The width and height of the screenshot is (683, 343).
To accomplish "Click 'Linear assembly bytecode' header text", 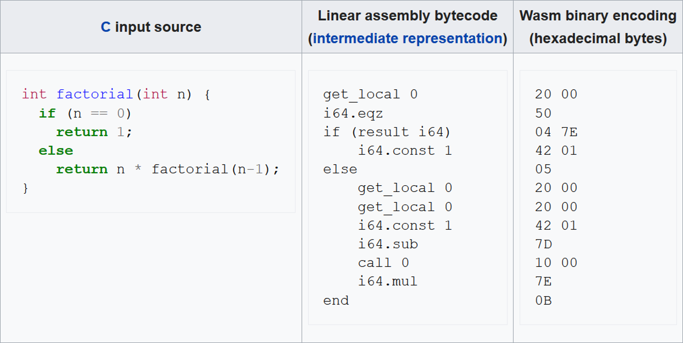I will click(x=407, y=16).
